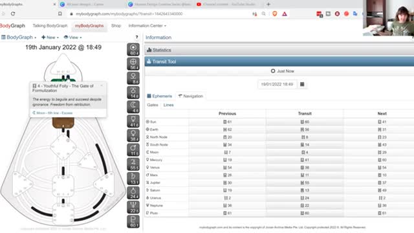This screenshot has height=233, width=414.
Task: Click the transit date input field
Action: 277,84
